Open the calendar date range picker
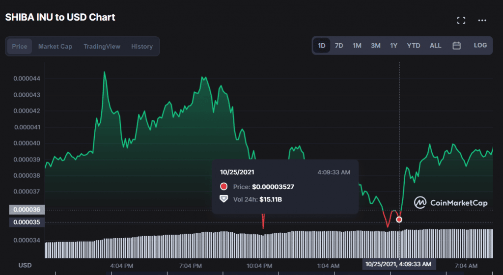Viewport: 503px width, 275px height. click(456, 46)
